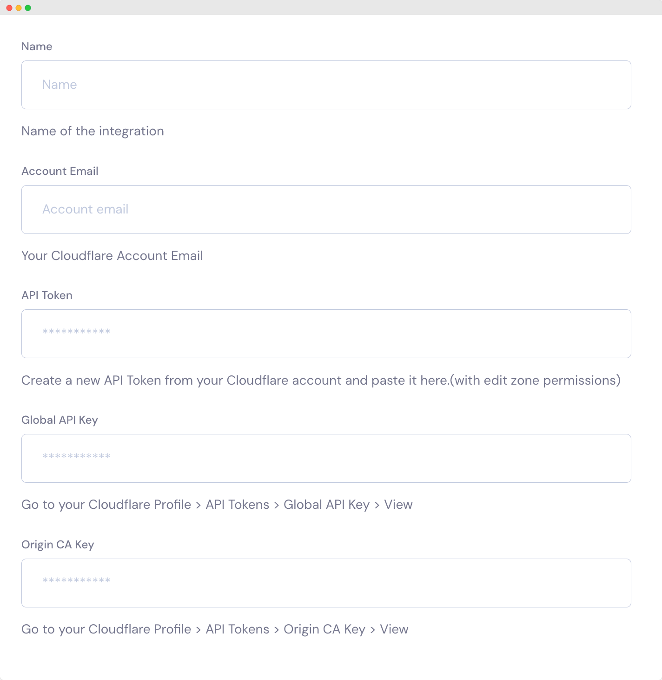Click the Origin CA Key path hint text
Screen dimensions: 662x680
point(215,629)
